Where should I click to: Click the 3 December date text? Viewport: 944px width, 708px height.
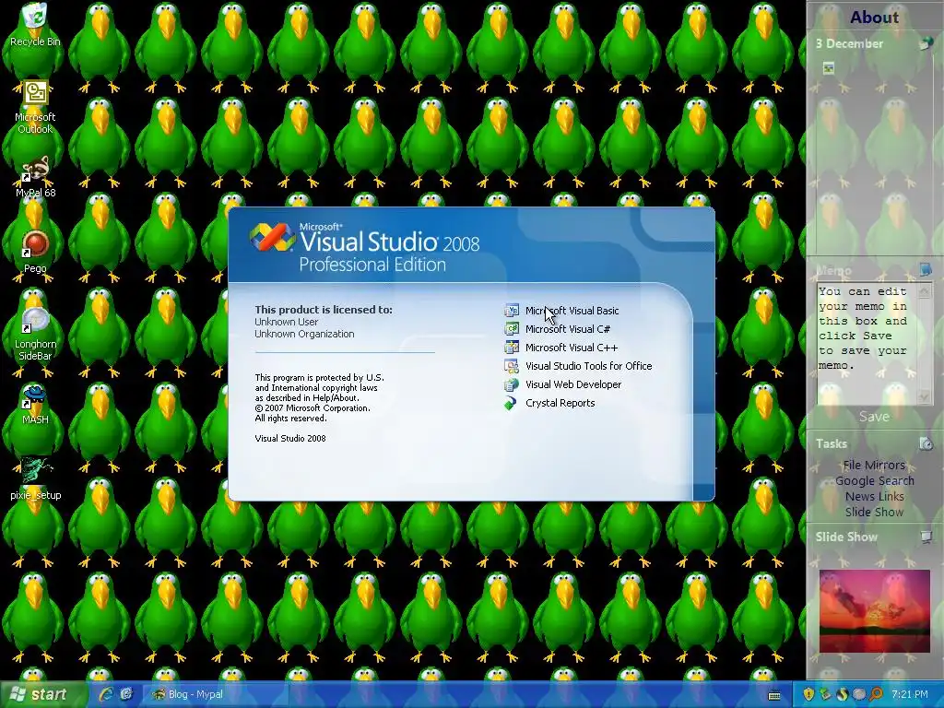(x=849, y=44)
